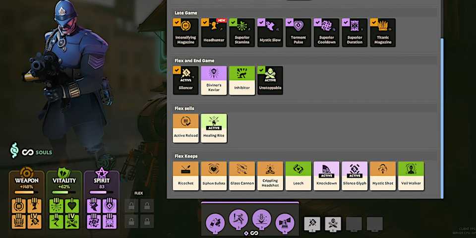Click the "Flex sells" section heading
This screenshot has width=476, height=238.
click(x=184, y=109)
